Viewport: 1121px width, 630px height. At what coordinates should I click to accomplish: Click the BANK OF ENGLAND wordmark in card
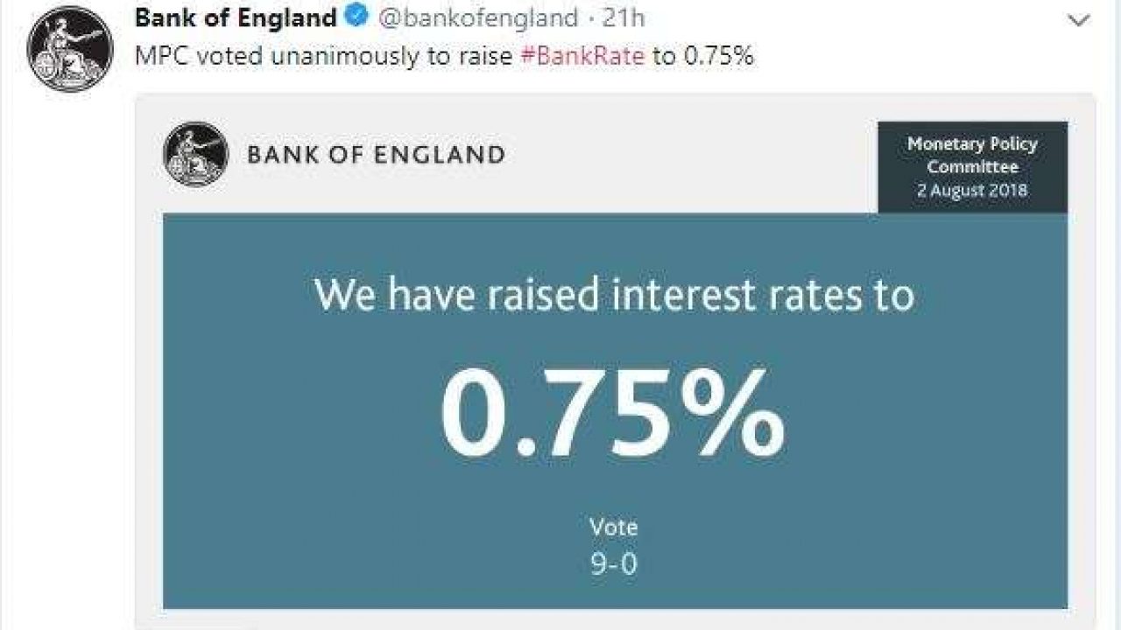(376, 156)
